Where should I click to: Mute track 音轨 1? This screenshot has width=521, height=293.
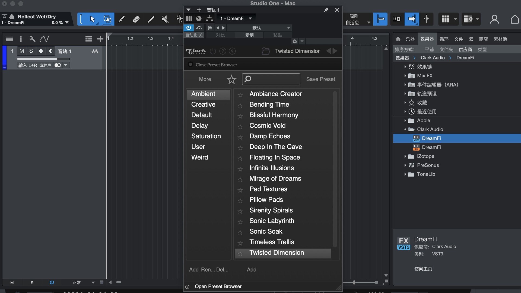click(x=22, y=51)
